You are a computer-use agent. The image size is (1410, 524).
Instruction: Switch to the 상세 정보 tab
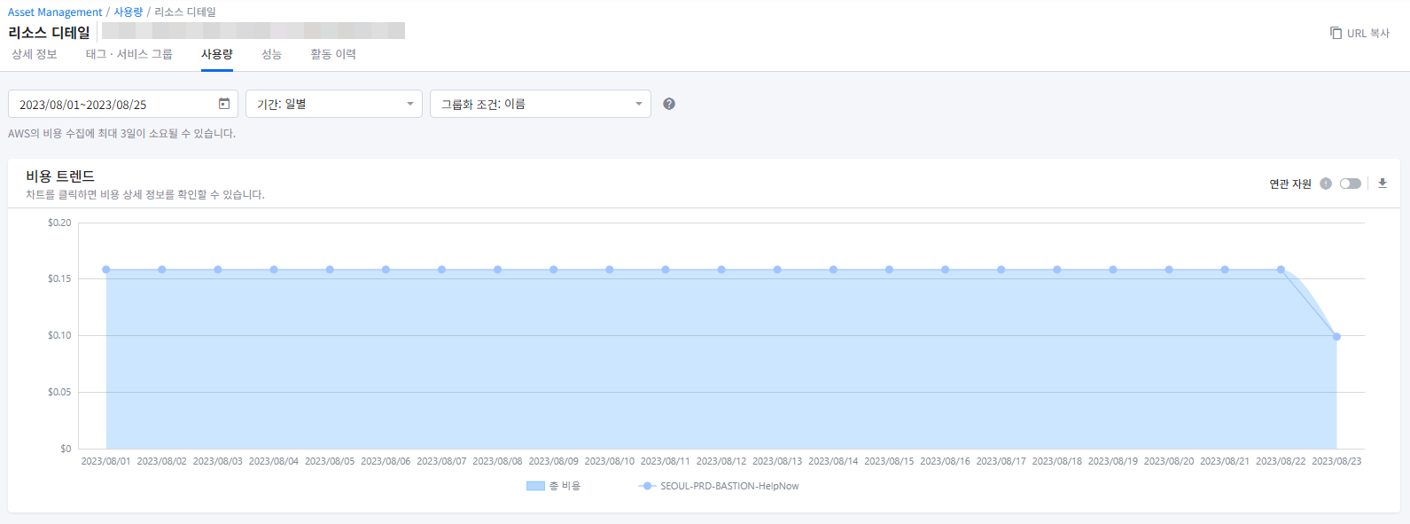[35, 54]
